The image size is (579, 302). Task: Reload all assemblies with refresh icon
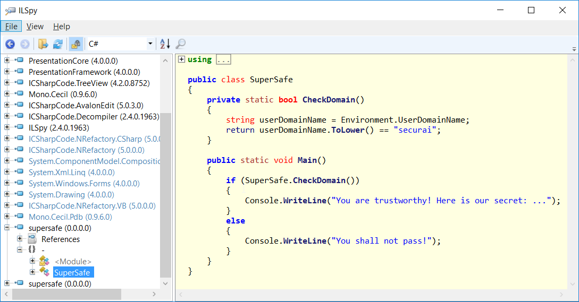58,44
